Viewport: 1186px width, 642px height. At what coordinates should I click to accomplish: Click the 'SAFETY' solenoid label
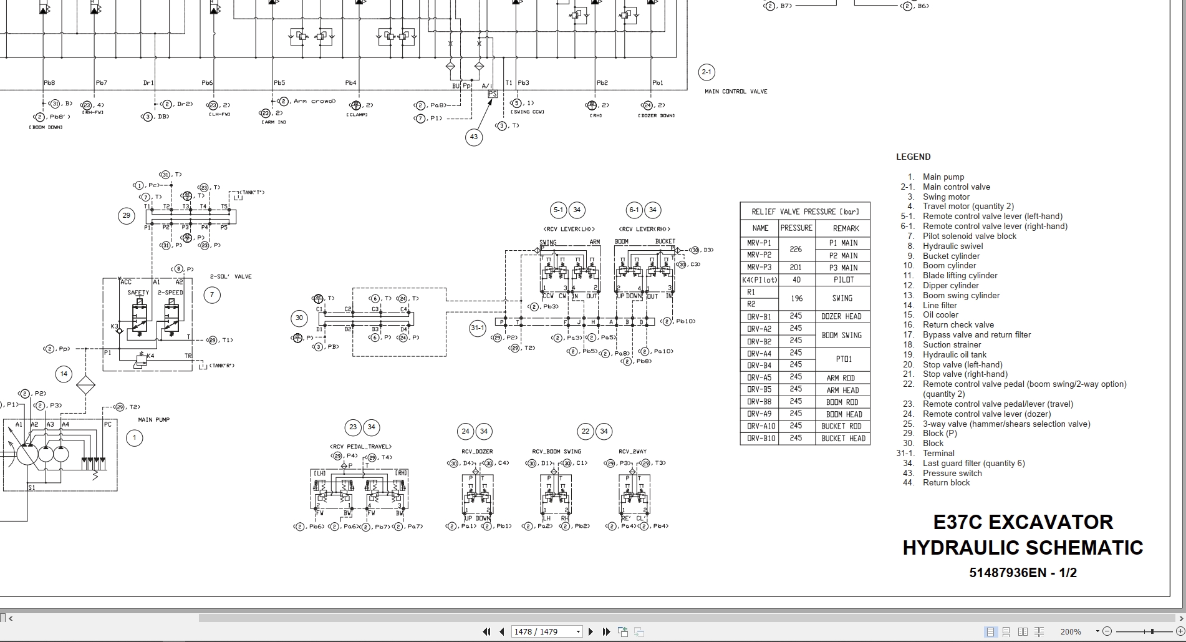tap(138, 293)
